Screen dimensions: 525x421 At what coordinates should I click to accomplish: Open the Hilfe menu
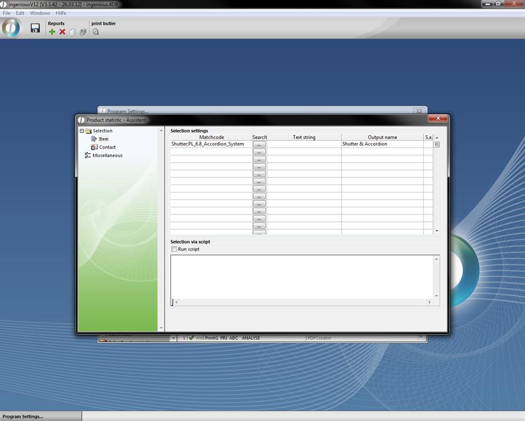click(x=61, y=13)
